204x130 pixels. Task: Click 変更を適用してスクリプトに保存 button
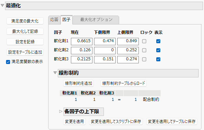[x=116, y=122]
